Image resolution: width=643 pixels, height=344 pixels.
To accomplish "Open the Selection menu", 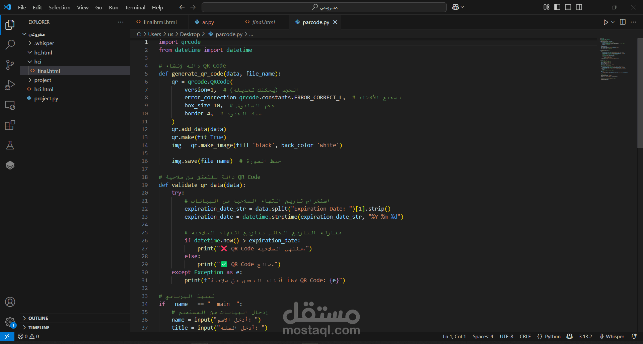I will [59, 7].
